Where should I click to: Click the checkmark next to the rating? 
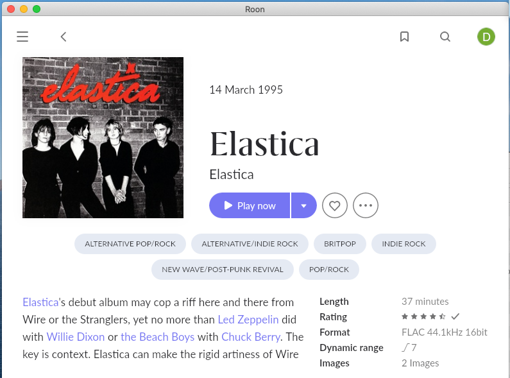(x=455, y=316)
